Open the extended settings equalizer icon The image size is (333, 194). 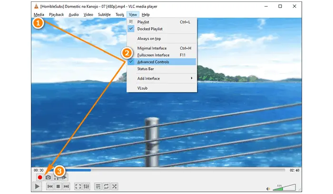(86, 186)
